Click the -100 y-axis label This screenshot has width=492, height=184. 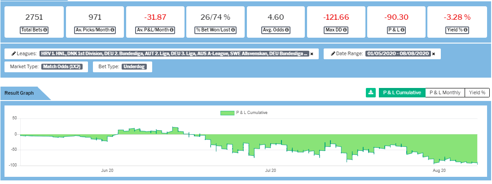pyautogui.click(x=13, y=165)
